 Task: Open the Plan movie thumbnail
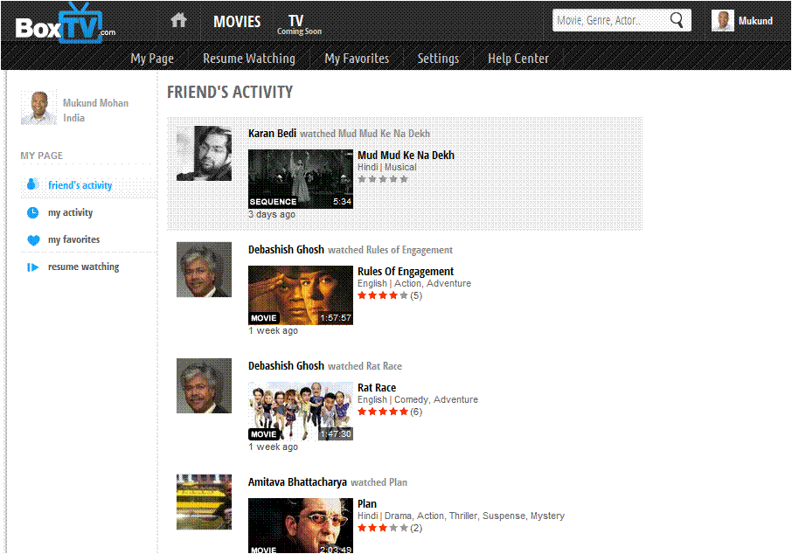pyautogui.click(x=301, y=526)
